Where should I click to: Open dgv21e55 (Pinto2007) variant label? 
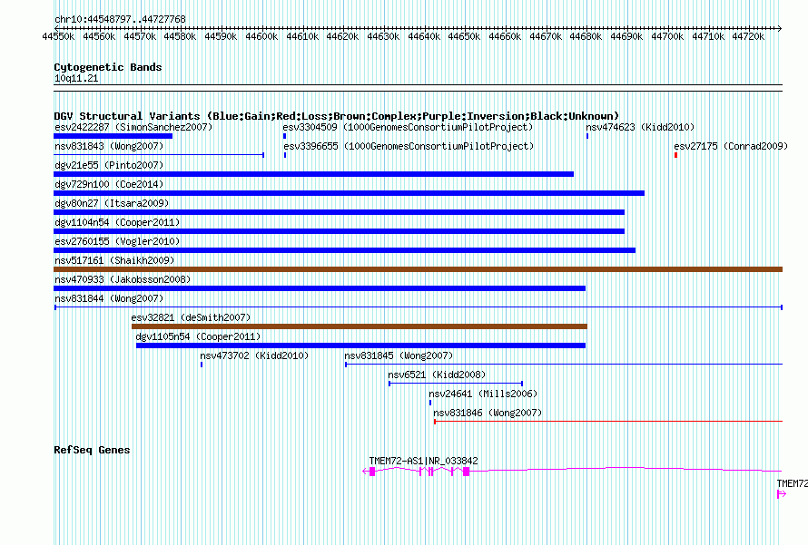coord(109,165)
